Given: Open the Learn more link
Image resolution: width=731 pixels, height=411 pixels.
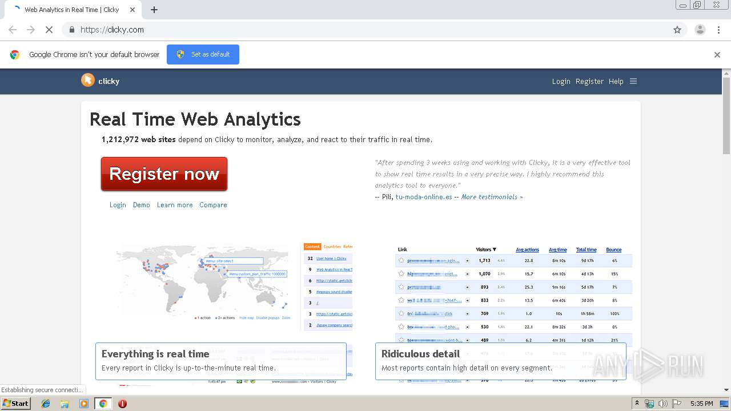Looking at the screenshot, I should tap(175, 205).
